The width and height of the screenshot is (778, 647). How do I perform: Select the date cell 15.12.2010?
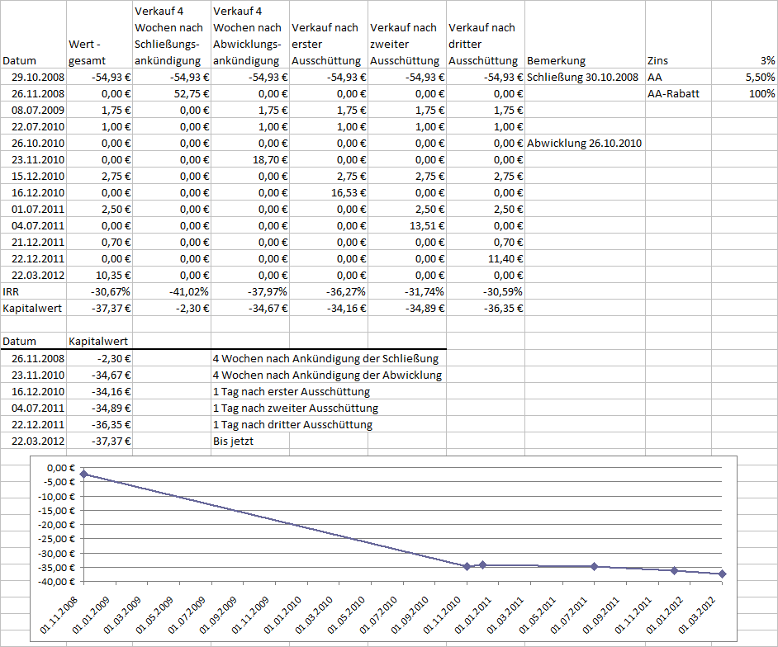(x=33, y=176)
